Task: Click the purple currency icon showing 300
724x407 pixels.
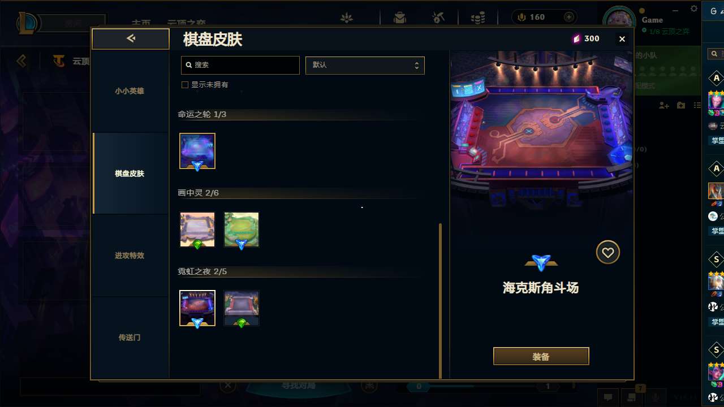Action: 576,38
